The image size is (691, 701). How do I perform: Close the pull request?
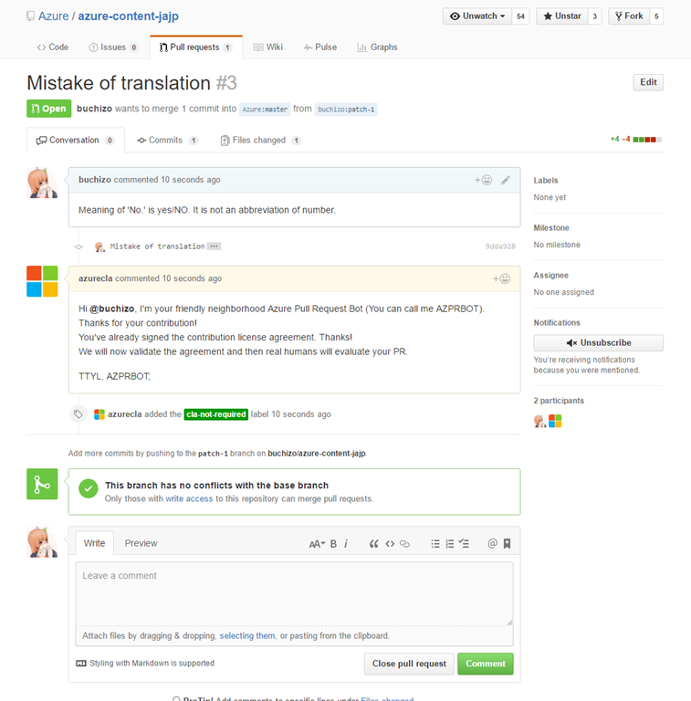(x=409, y=664)
